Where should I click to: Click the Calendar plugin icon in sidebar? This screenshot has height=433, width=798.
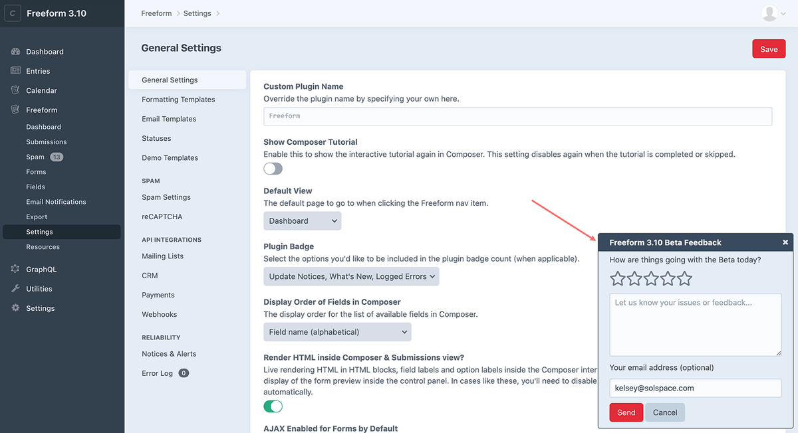[x=15, y=90]
